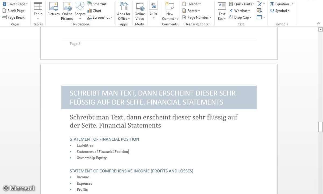This screenshot has width=323, height=194.
Task: Click the vertical scrollbar up arrow
Action: pyautogui.click(x=320, y=29)
